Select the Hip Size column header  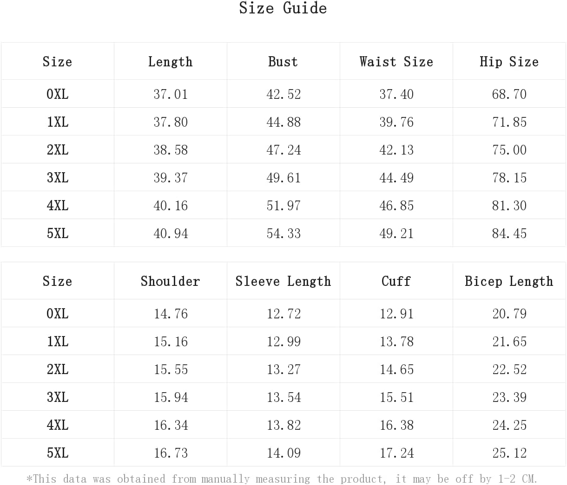[x=509, y=62]
